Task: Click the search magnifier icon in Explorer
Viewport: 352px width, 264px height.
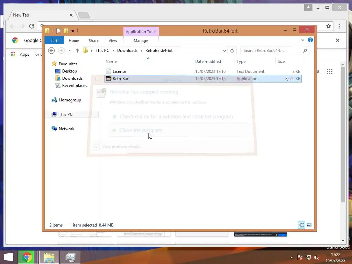Action: point(305,51)
